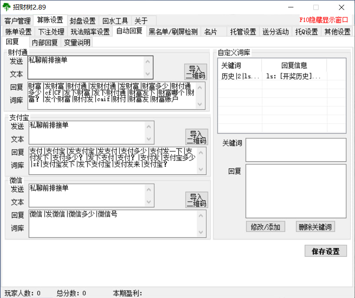This screenshot has height=298, width=355.
Task: Open the 黑名单/刷屏检测 tab
Action: pos(173,32)
